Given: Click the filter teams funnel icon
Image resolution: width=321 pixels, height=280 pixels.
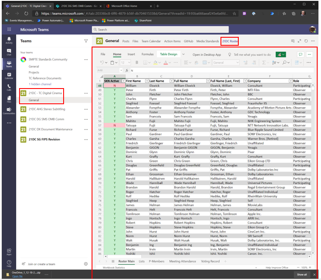Looking at the screenshot, I should 86,41.
